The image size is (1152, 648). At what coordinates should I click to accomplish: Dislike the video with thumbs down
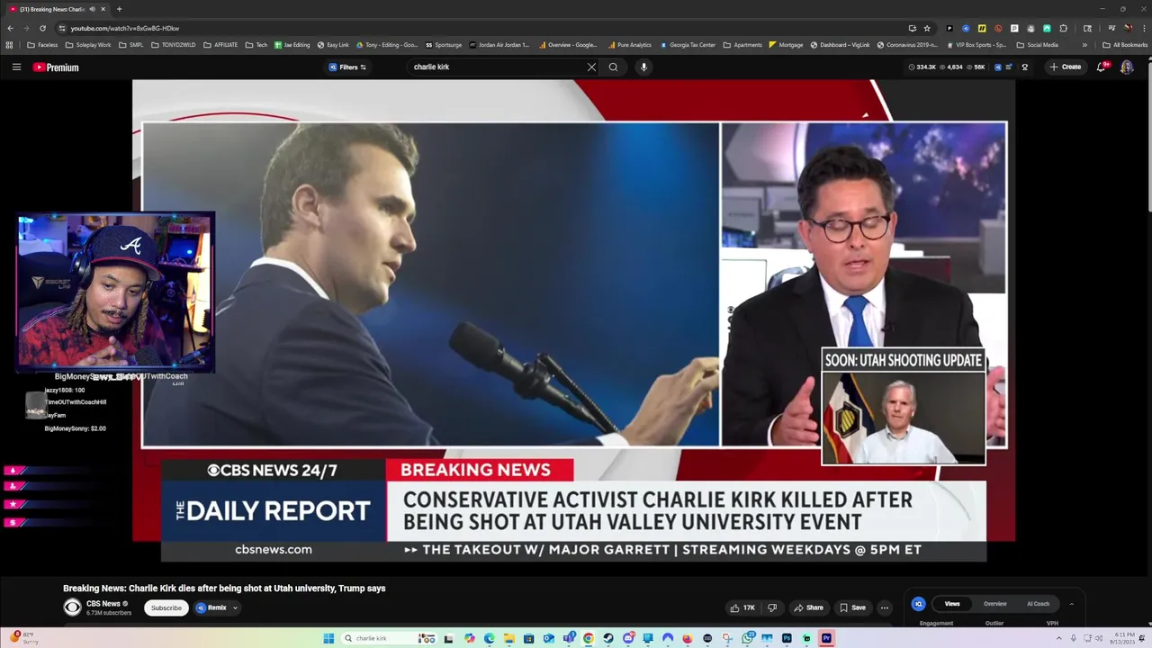[772, 607]
